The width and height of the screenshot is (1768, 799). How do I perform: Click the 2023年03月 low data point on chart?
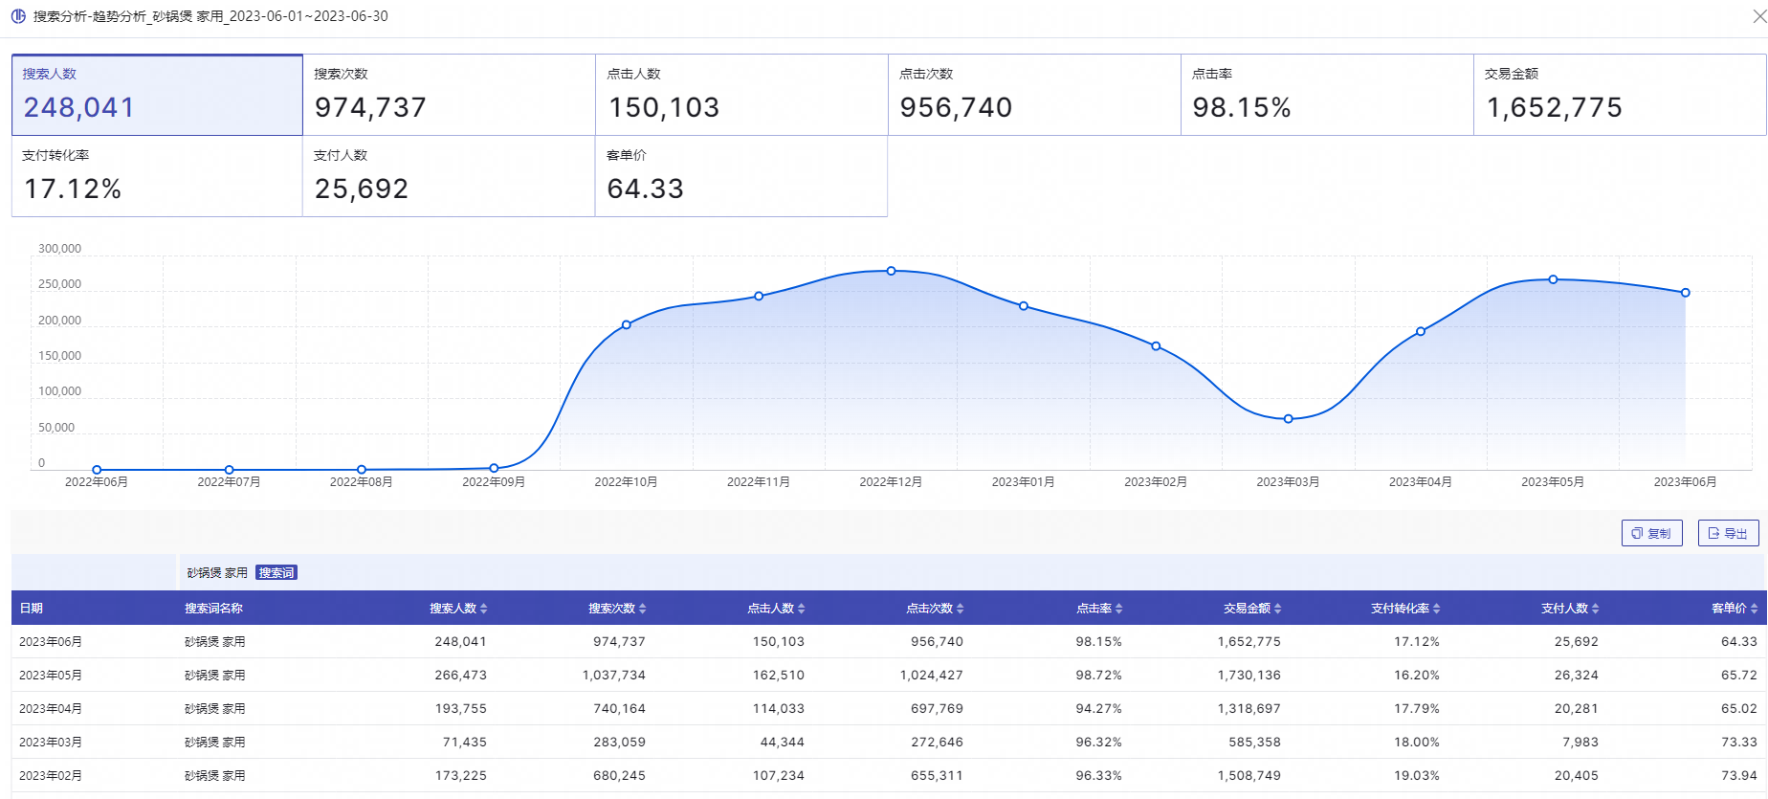[1289, 419]
